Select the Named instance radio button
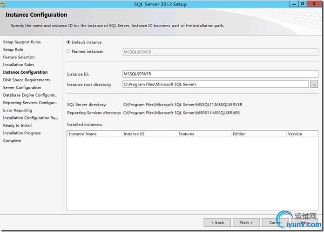 (68, 51)
